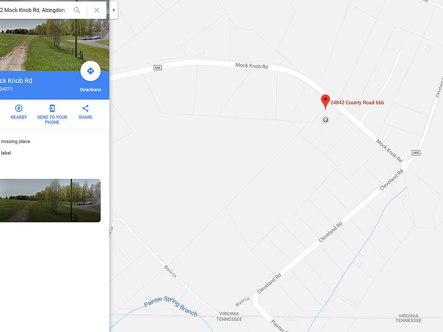Click the missing place link
Image resolution: width=443 pixels, height=332 pixels.
(x=15, y=142)
